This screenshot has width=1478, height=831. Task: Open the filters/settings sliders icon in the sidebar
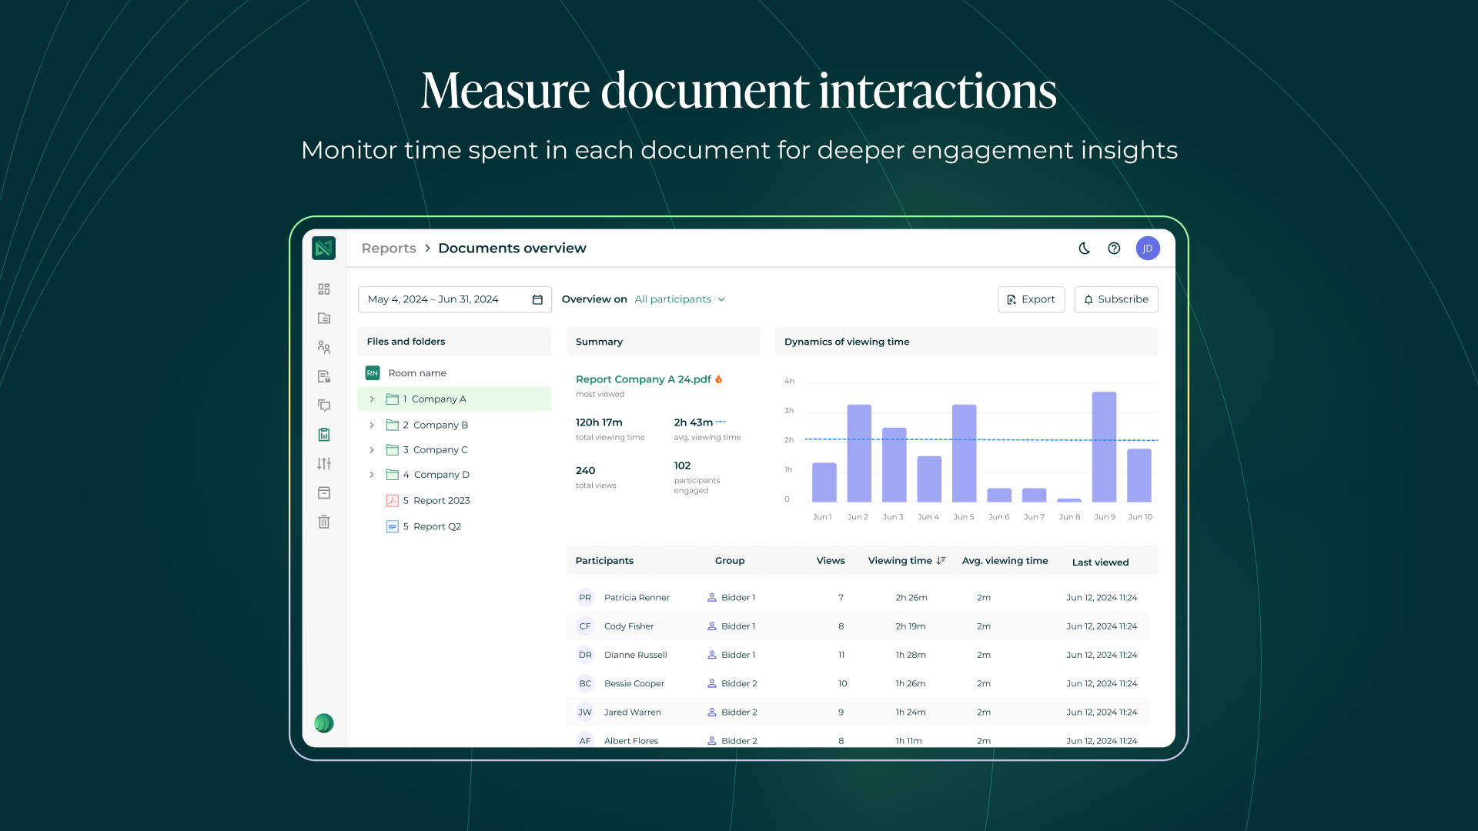click(324, 463)
